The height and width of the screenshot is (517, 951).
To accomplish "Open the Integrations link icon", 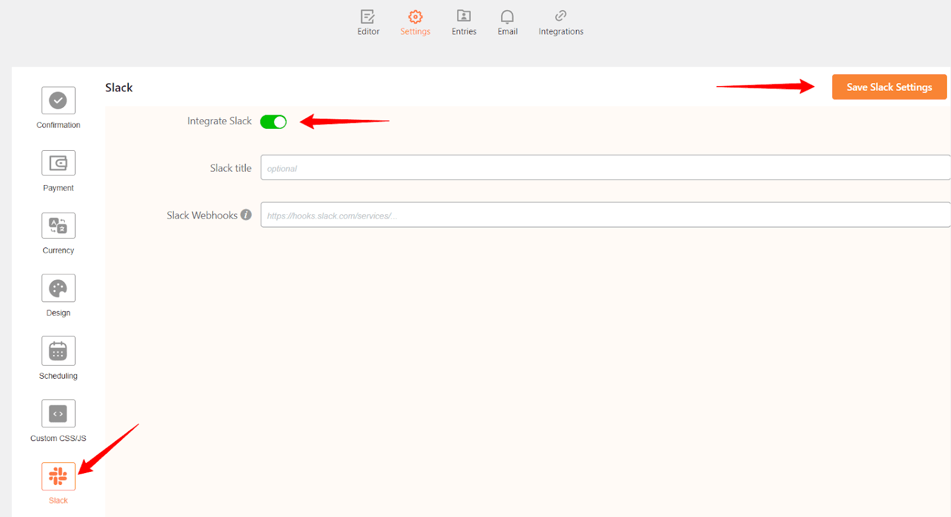I will 560,16.
